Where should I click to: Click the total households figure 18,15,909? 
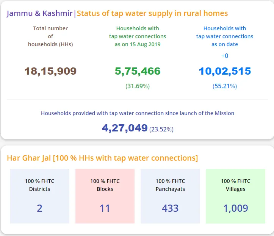point(50,71)
